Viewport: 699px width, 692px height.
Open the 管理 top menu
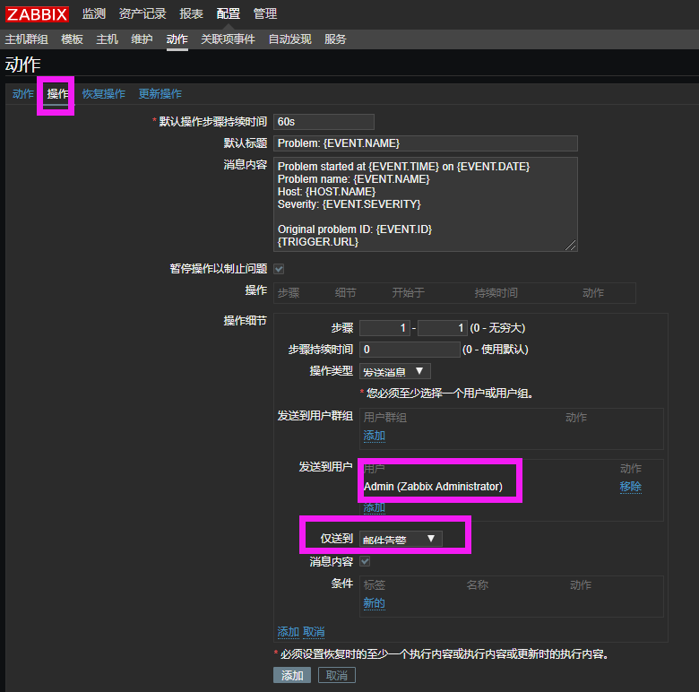pos(265,13)
